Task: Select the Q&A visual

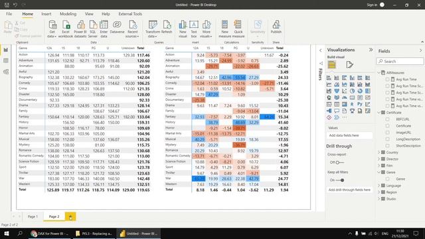Action: [x=337, y=111]
